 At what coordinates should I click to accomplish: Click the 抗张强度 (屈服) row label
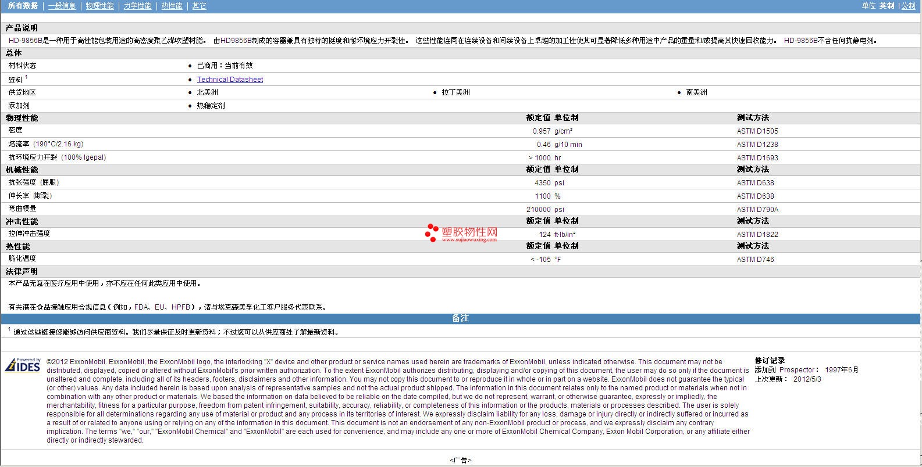click(x=34, y=182)
